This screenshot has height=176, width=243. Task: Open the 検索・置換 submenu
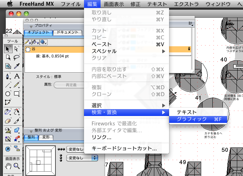tap(127, 112)
